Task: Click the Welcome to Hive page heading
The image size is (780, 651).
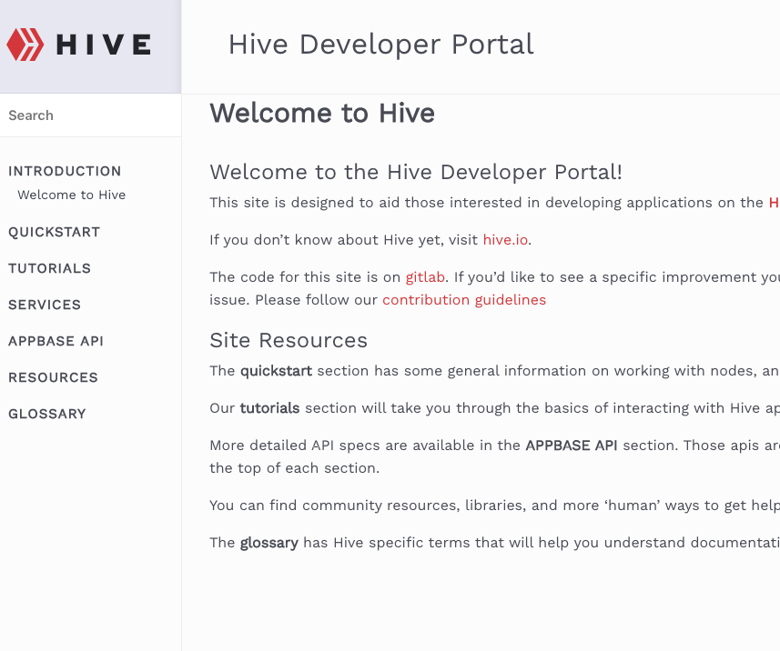Action: pos(322,113)
